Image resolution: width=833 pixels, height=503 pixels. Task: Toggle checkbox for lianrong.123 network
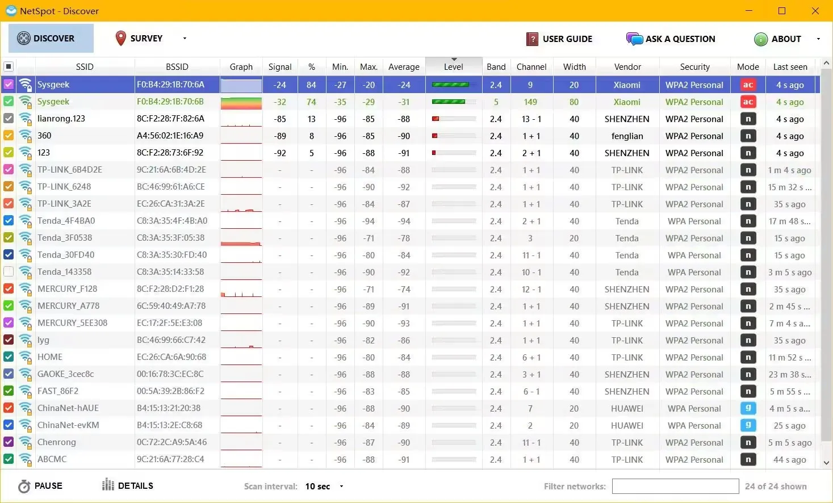click(9, 119)
